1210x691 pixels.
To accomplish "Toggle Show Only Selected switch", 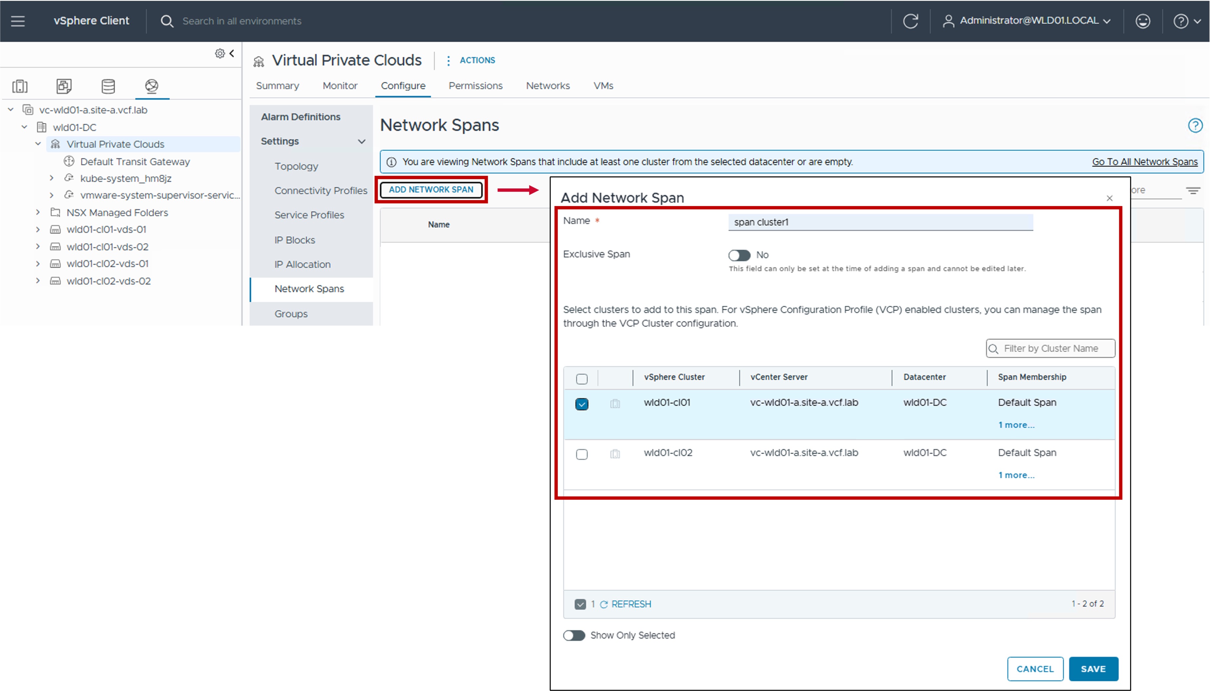I will tap(574, 636).
